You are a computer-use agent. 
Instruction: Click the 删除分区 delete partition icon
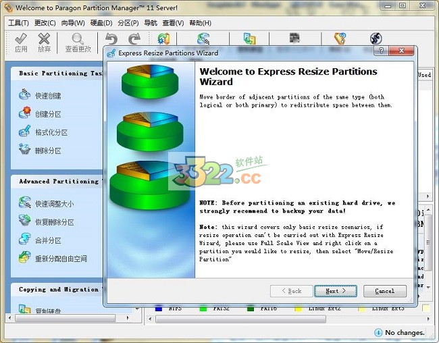(24, 149)
